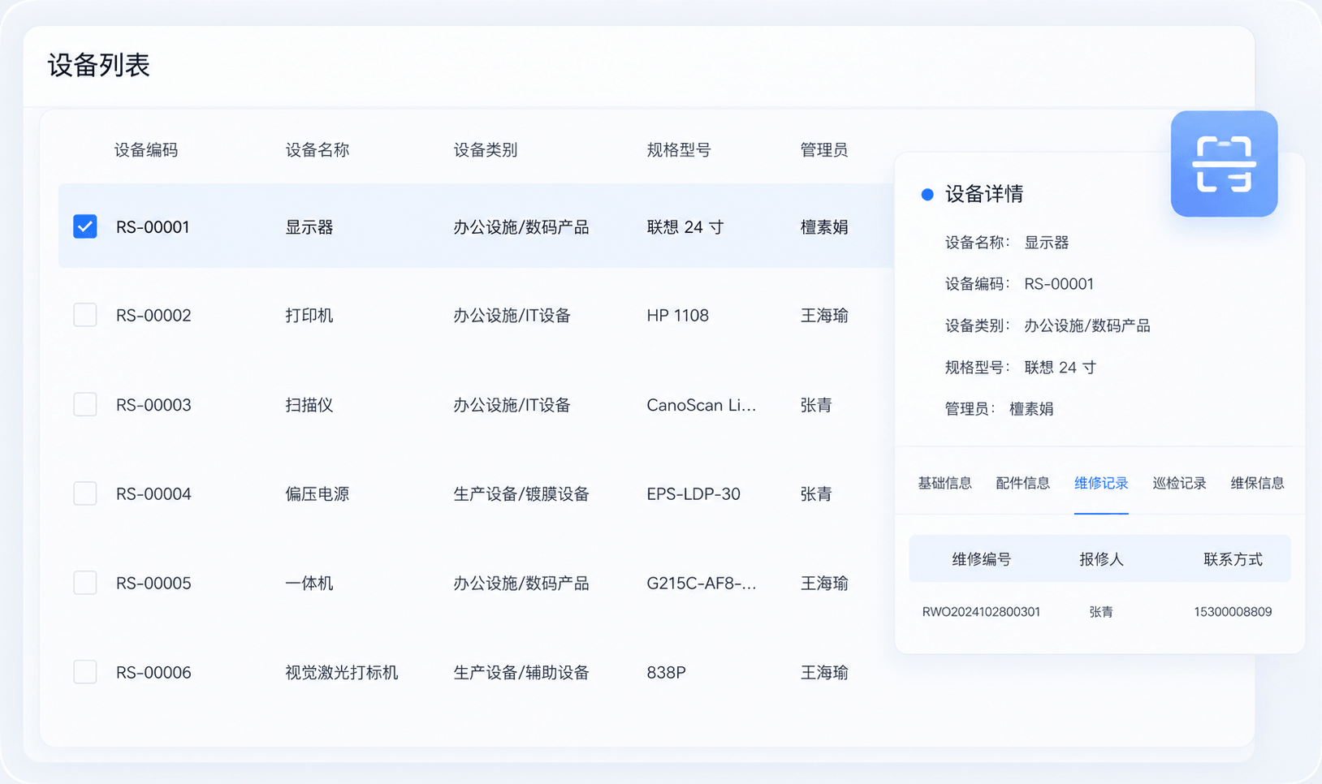Screen dimensions: 1322x784
Task: Click the blue scan code icon
Action: pyautogui.click(x=1224, y=164)
